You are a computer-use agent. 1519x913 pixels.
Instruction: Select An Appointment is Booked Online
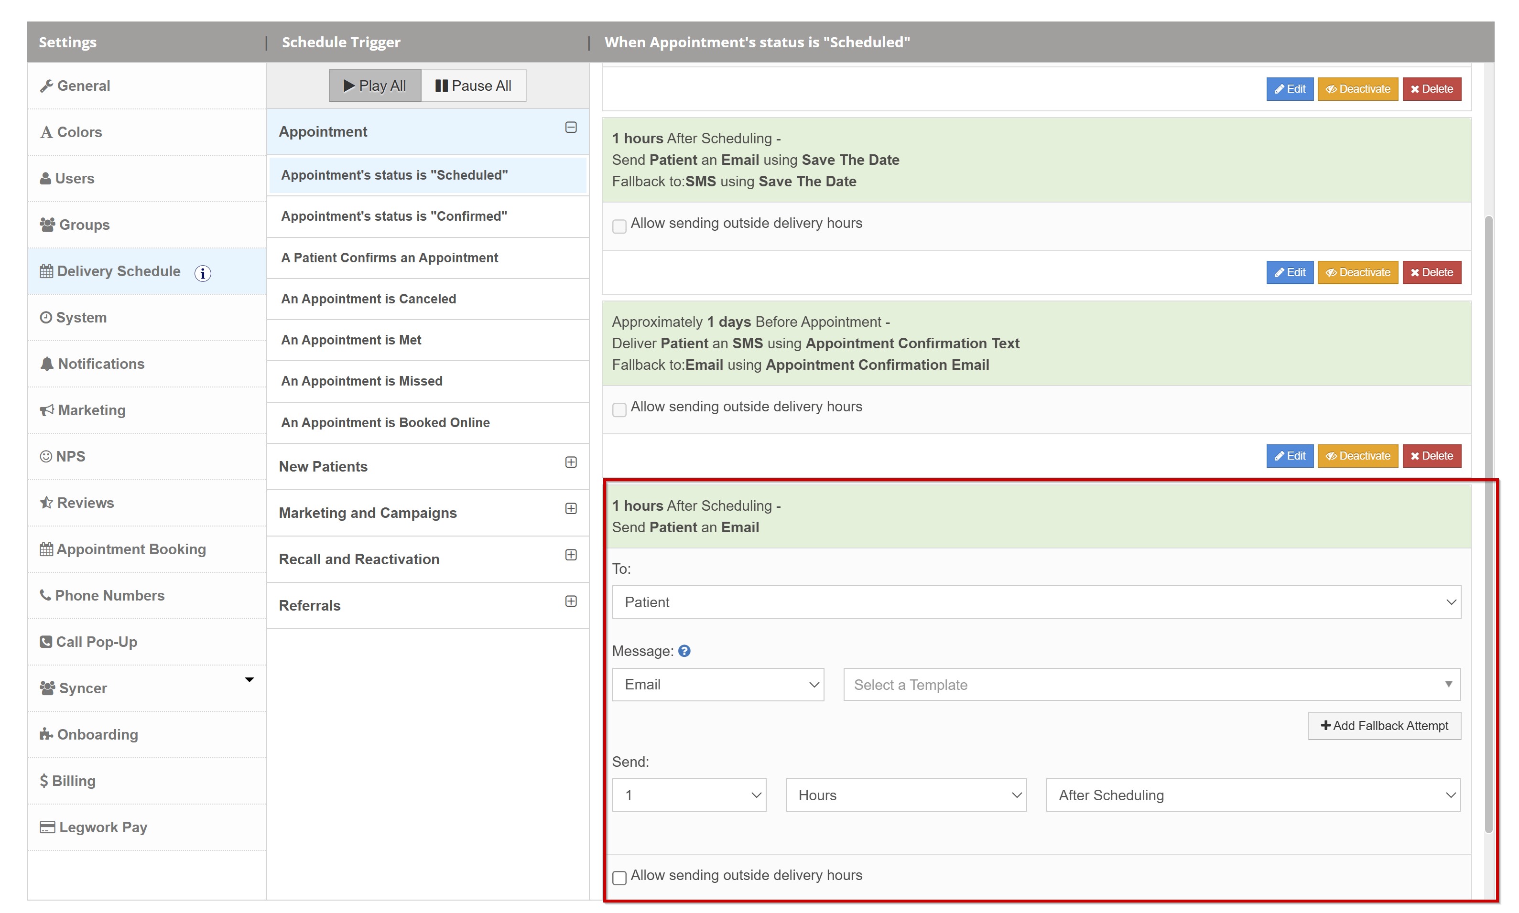pos(428,423)
